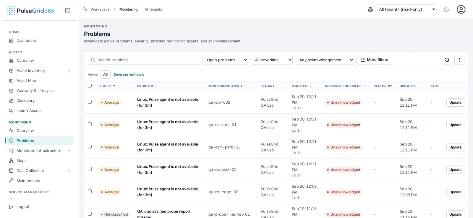
Task: Open the three-dot options menu
Action: [459, 60]
